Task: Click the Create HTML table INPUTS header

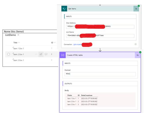Action: [100, 63]
